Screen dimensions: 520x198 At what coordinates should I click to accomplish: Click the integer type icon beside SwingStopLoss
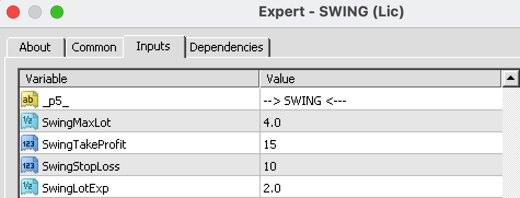[30, 165]
